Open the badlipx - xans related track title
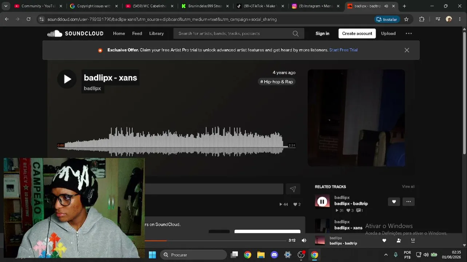This screenshot has height=262, width=467. pyautogui.click(x=348, y=228)
